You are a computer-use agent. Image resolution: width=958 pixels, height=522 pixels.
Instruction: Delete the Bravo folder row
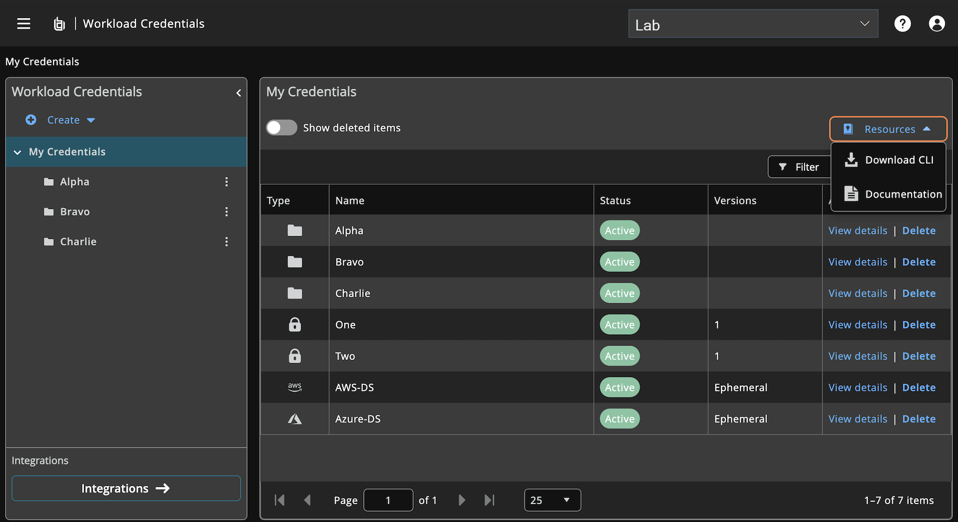point(919,262)
